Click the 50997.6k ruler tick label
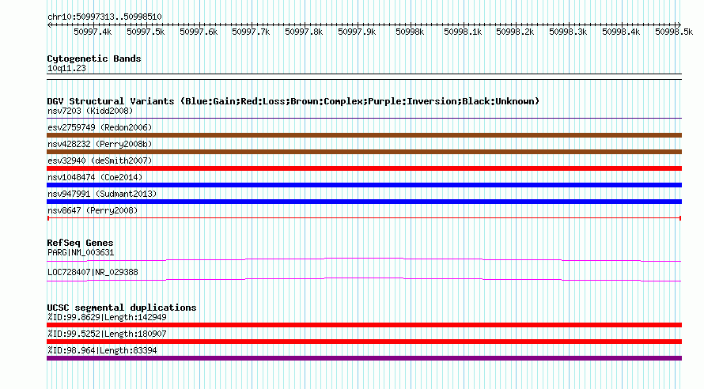 (199, 32)
